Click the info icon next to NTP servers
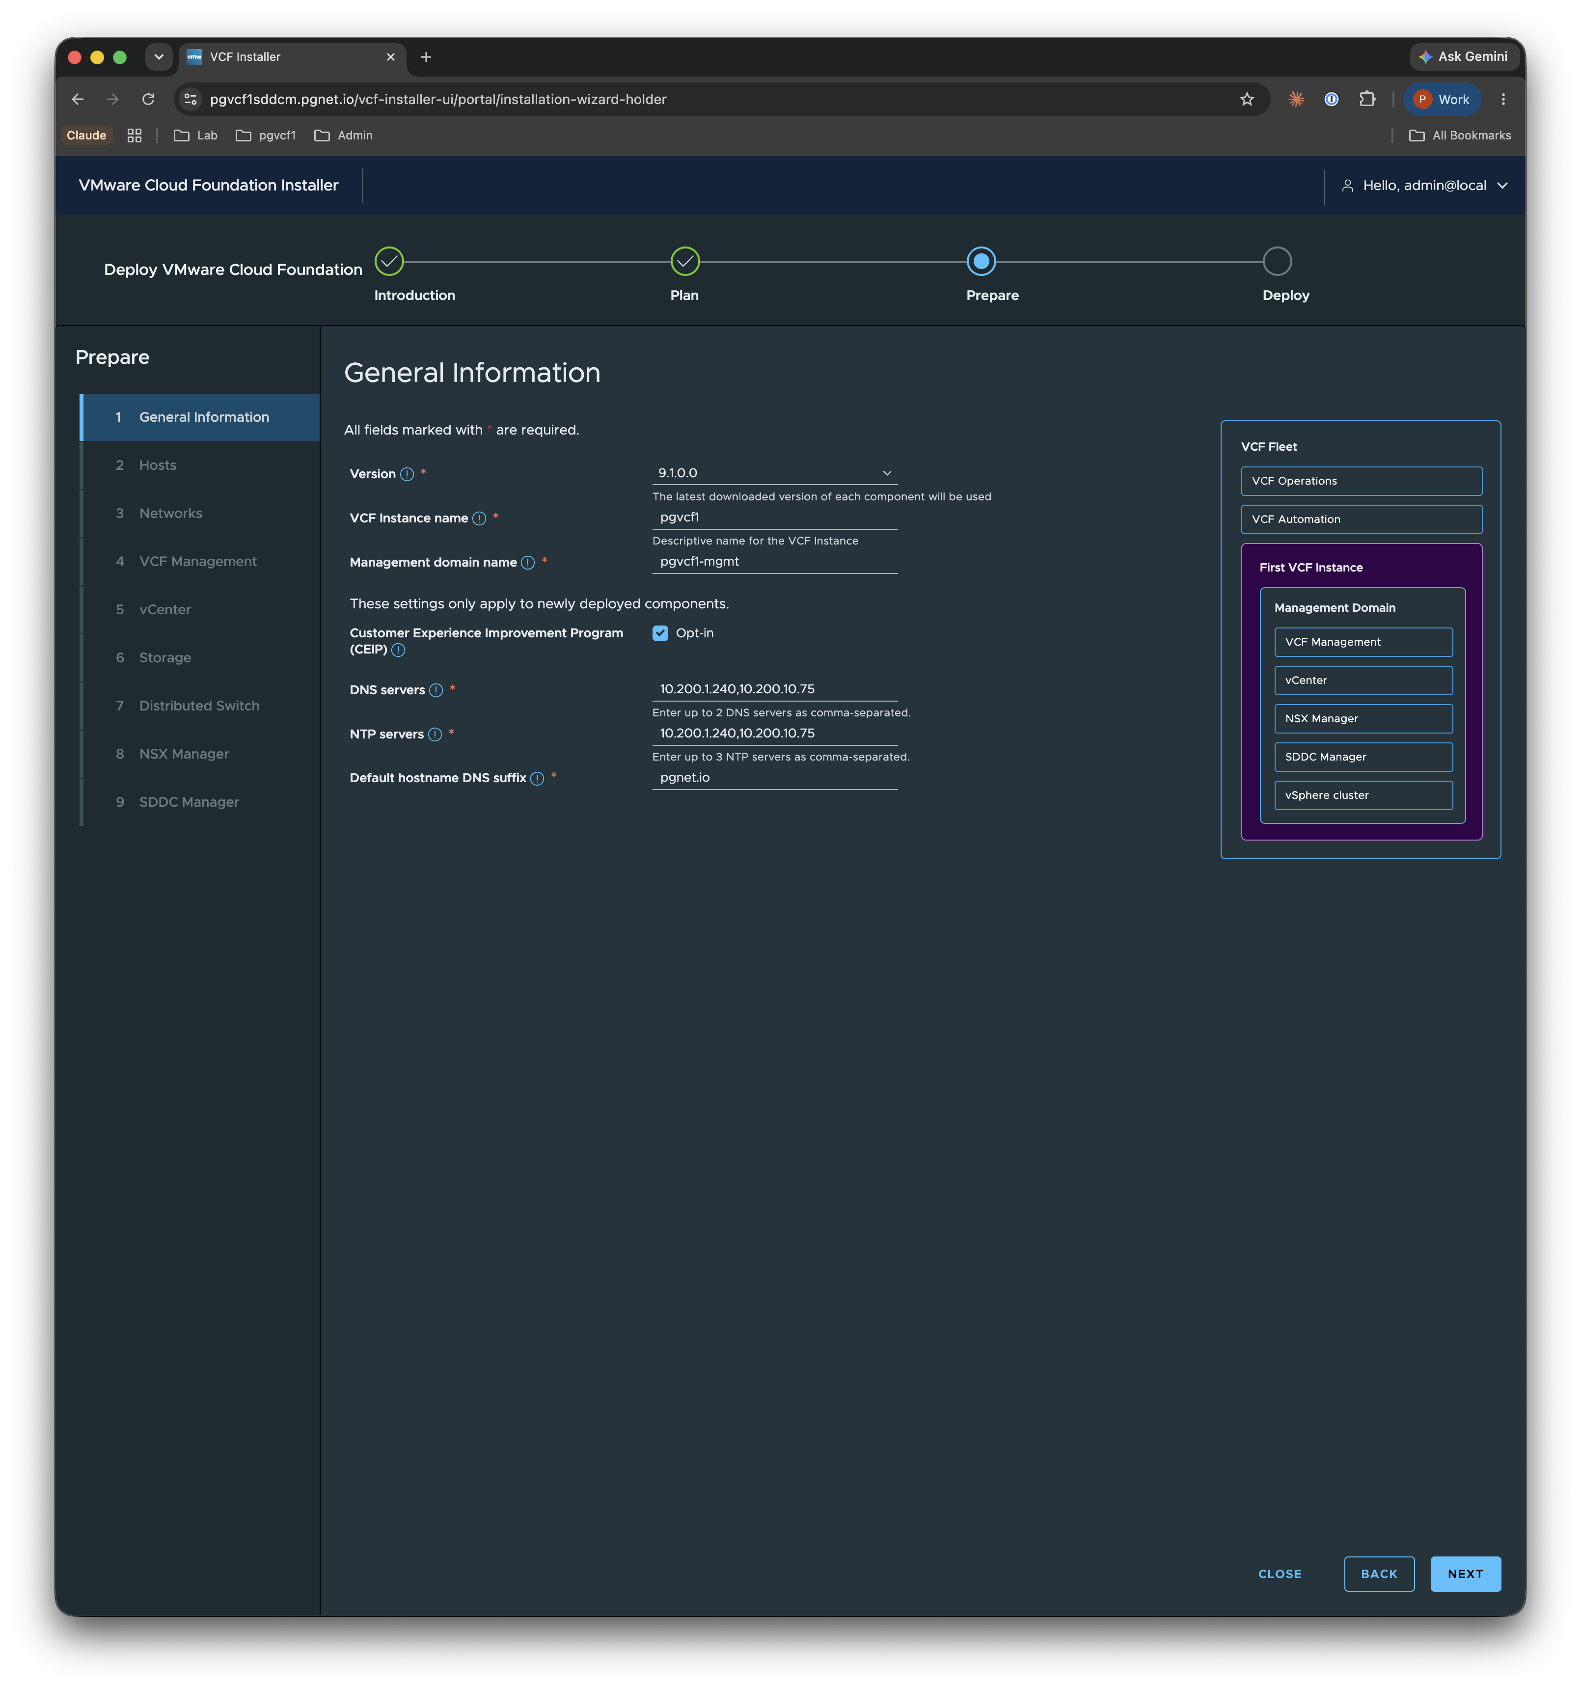This screenshot has height=1689, width=1581. point(435,734)
